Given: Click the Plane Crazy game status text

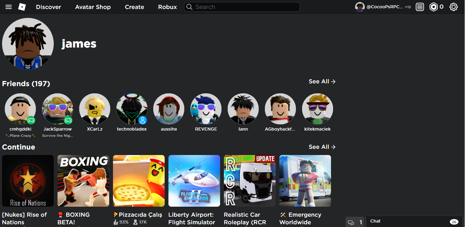Looking at the screenshot, I should (x=20, y=136).
